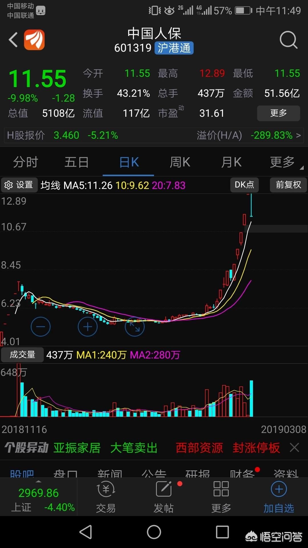The height and width of the screenshot is (548, 308).
Task: Tap 西部资源 in the ticker banner
Action: (x=199, y=448)
